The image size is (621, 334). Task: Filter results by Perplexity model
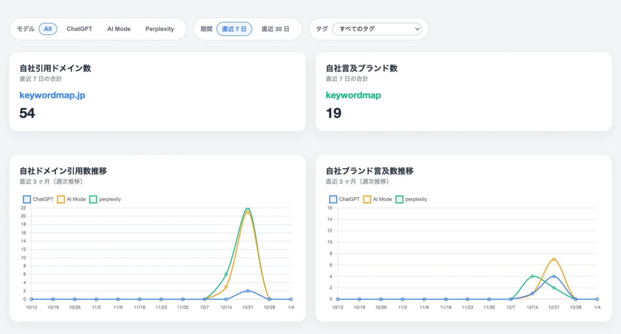159,28
